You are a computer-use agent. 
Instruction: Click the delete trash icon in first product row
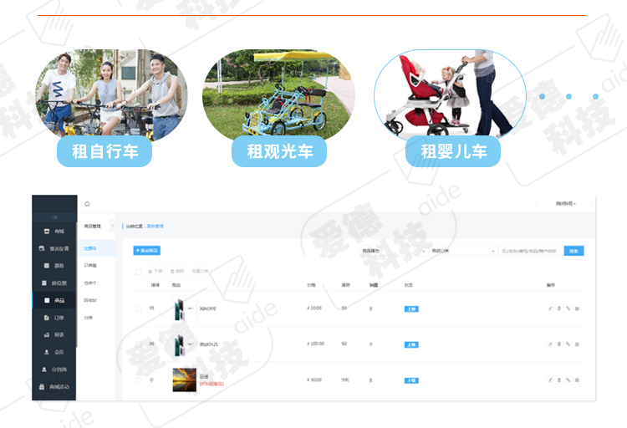click(x=559, y=308)
